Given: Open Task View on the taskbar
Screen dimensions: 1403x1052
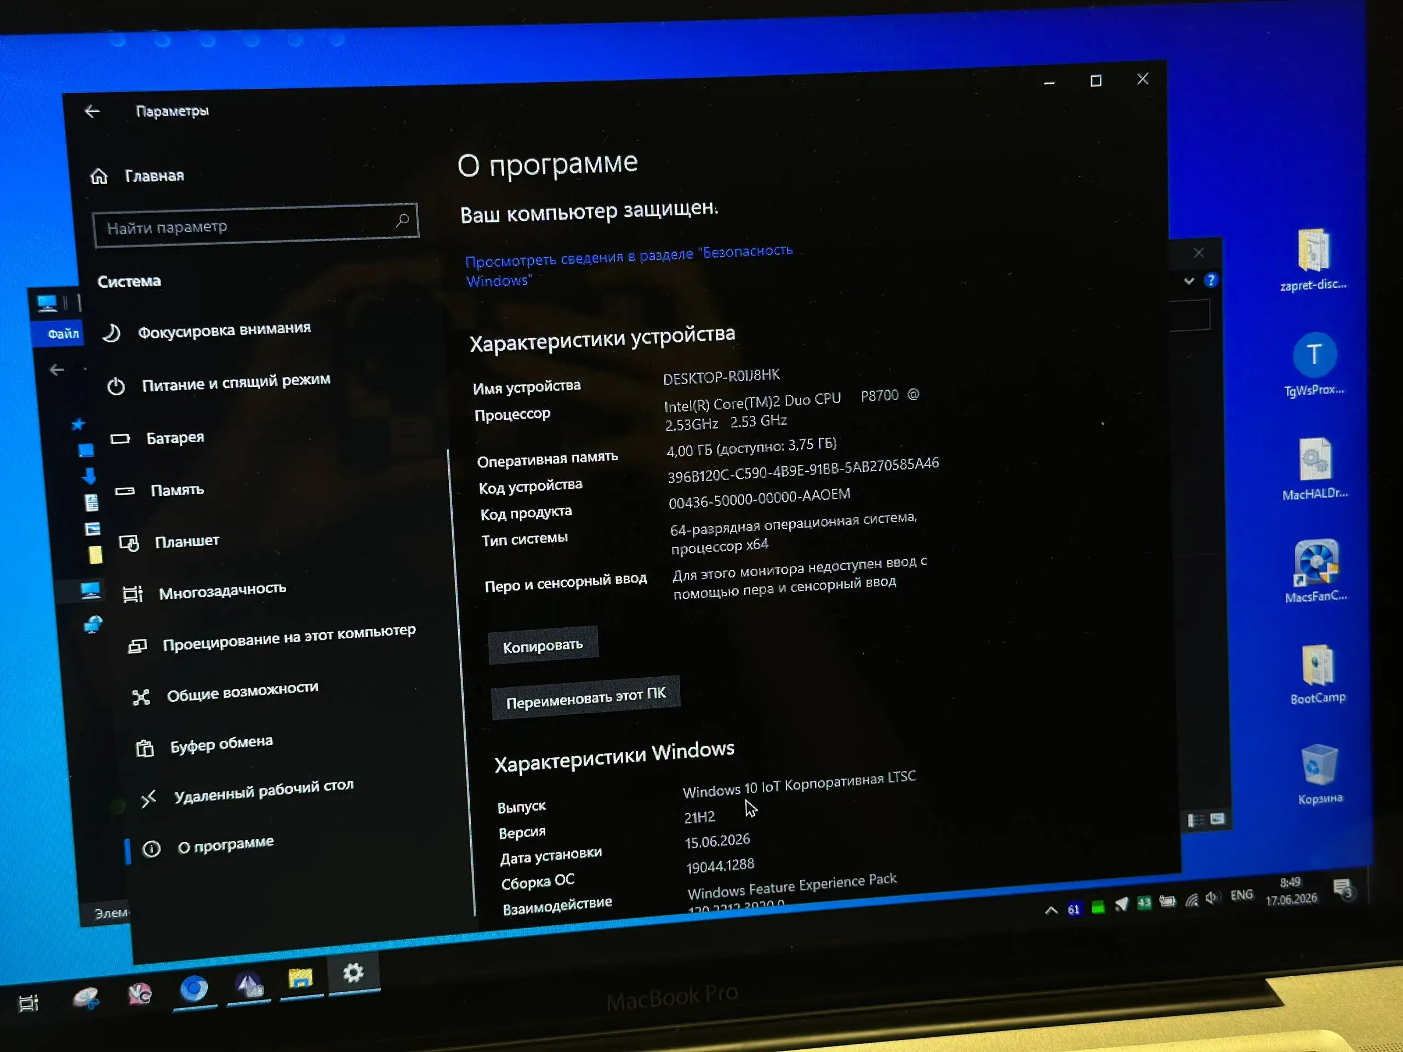Looking at the screenshot, I should point(28,1003).
